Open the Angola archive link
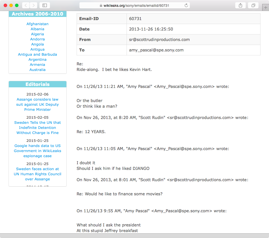Image resolution: width=269 pixels, height=238 pixels. point(37,44)
